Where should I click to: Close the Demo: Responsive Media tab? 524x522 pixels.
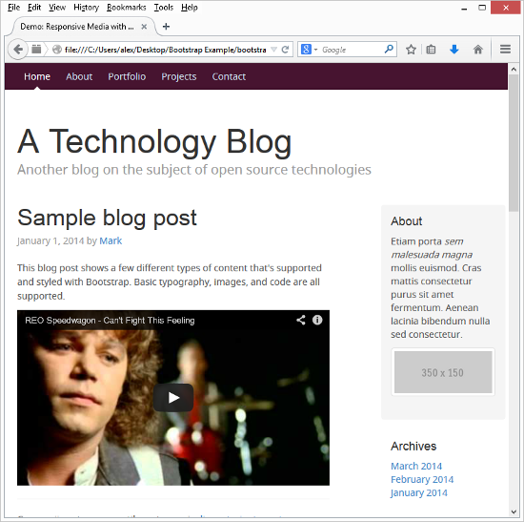pos(144,27)
